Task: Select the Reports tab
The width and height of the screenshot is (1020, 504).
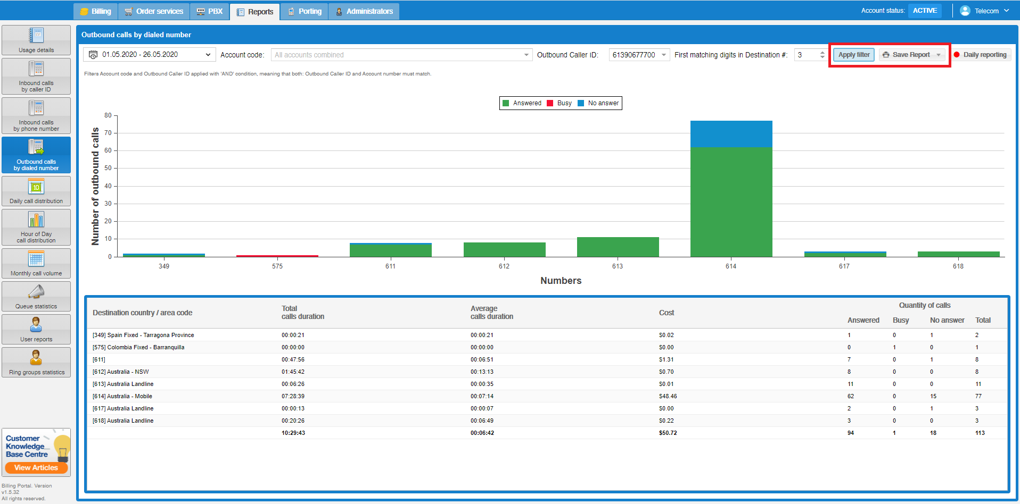Action: click(255, 12)
